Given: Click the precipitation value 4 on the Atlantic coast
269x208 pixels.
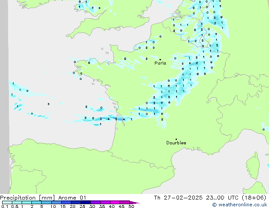Looking at the screenshot, I should click(124, 119).
